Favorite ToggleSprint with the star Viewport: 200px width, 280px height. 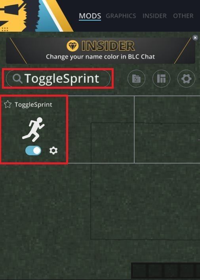8,104
